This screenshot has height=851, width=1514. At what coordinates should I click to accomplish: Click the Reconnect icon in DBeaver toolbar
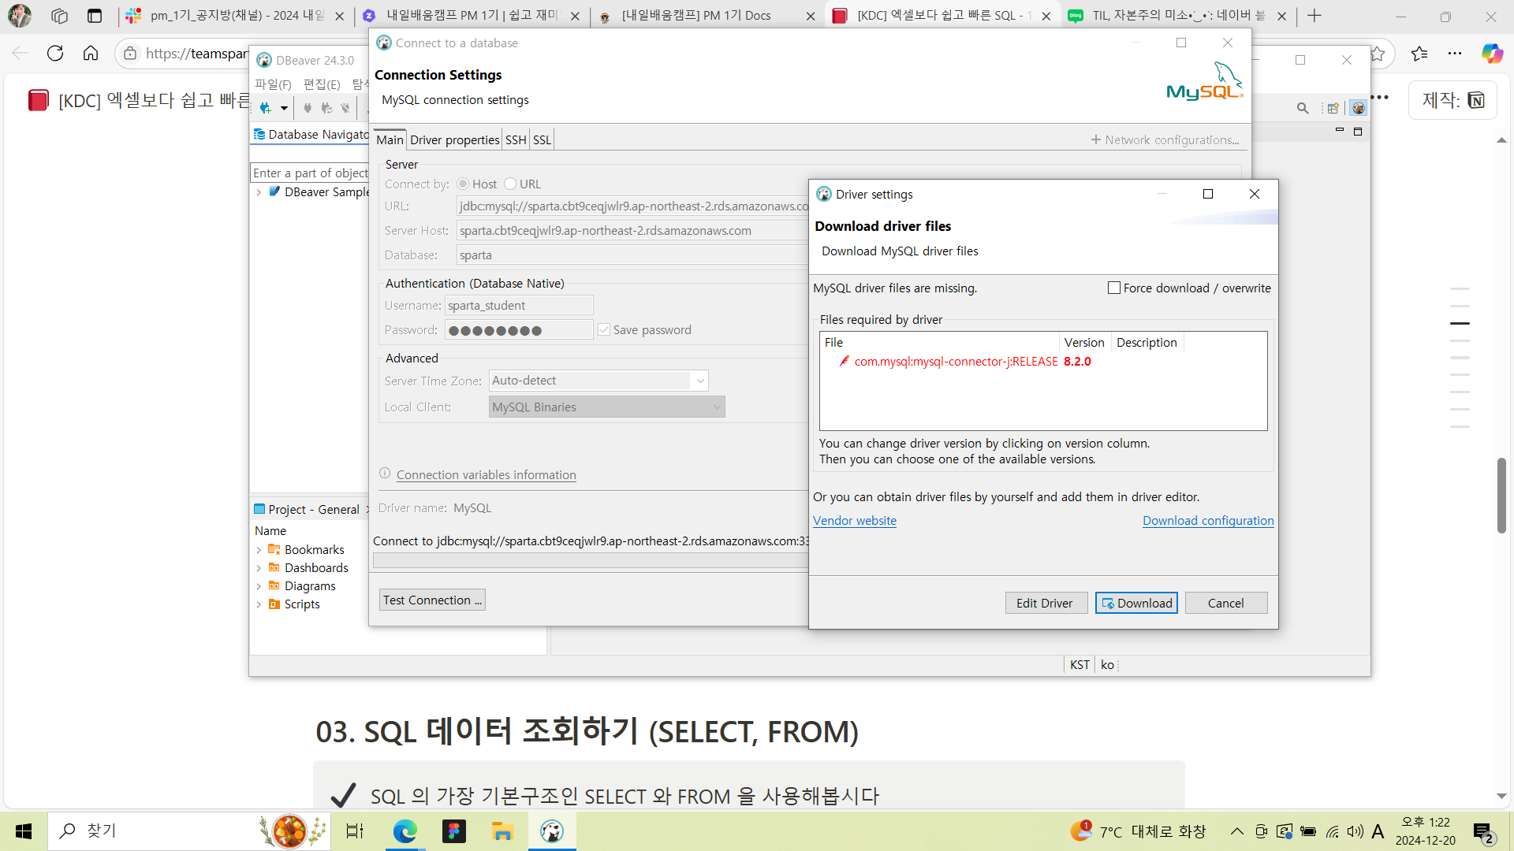(326, 108)
